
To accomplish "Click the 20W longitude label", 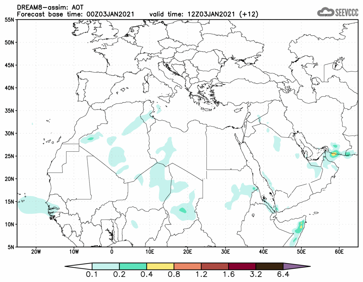I will pos(36,252).
